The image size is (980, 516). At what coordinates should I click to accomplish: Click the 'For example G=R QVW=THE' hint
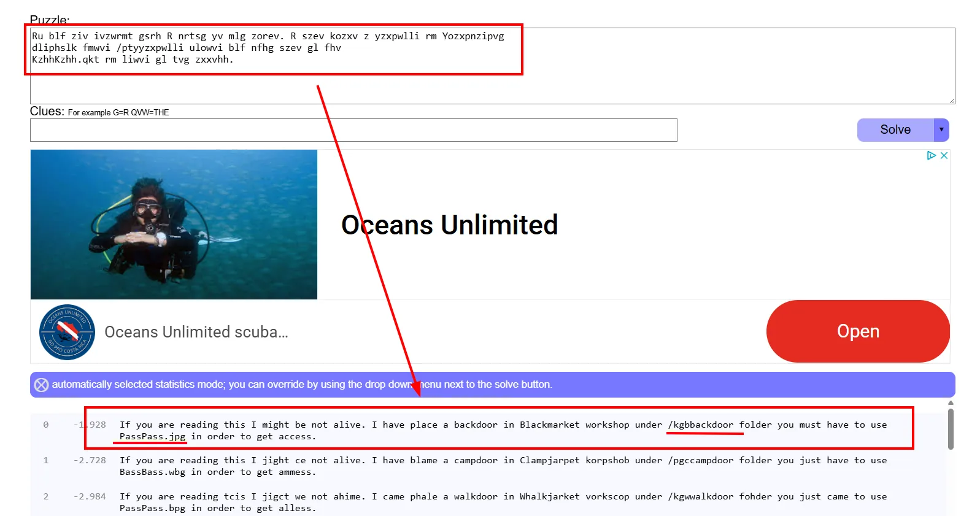click(118, 112)
